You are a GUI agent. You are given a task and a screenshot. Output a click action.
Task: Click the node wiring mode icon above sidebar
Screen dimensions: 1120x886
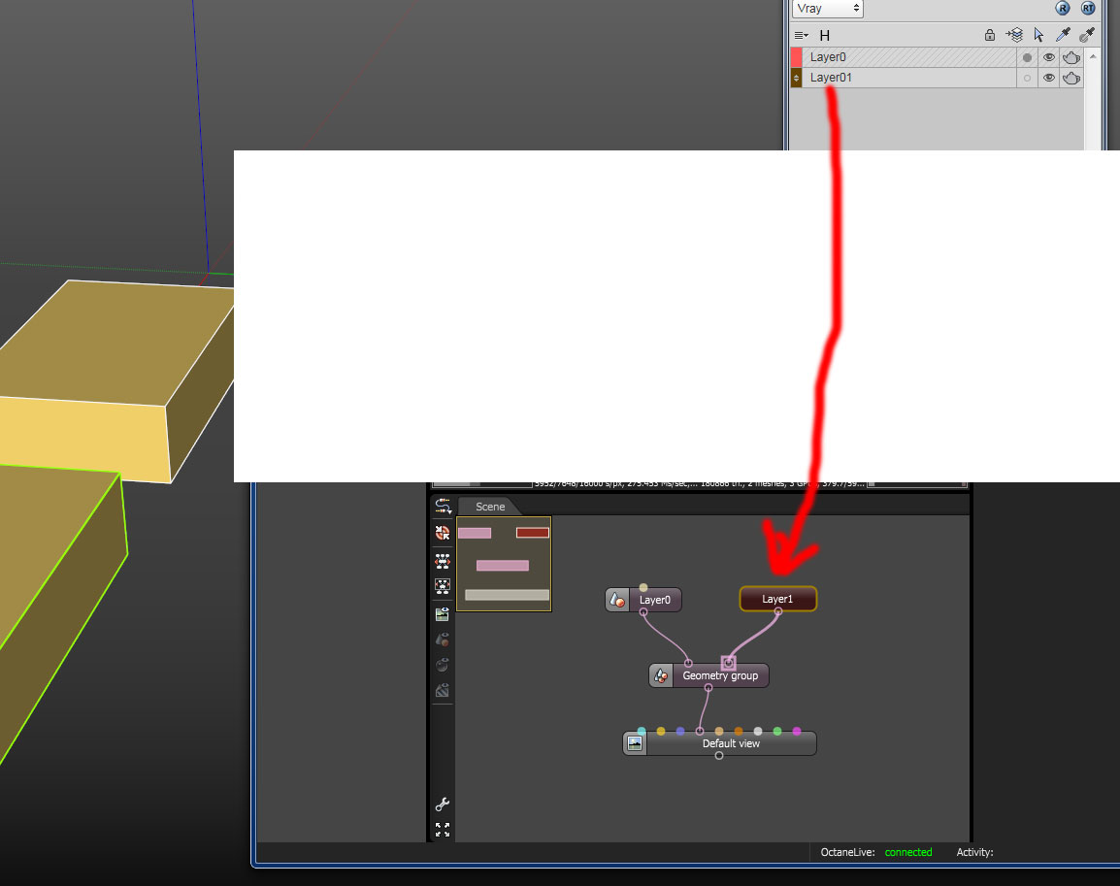(443, 506)
